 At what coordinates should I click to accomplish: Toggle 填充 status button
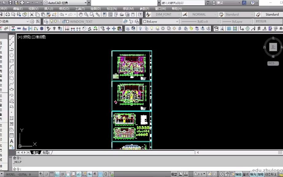coord(253,174)
